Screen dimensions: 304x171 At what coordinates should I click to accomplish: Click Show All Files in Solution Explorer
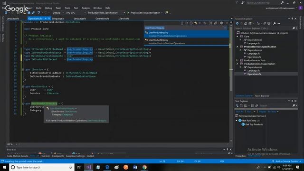tap(269, 23)
